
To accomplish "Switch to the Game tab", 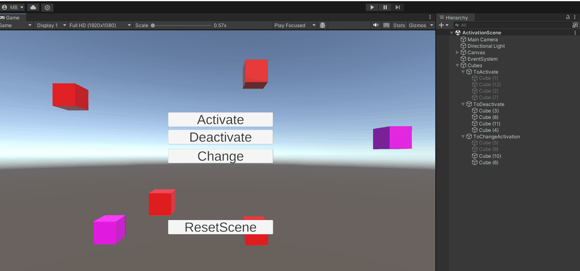I will (12, 18).
